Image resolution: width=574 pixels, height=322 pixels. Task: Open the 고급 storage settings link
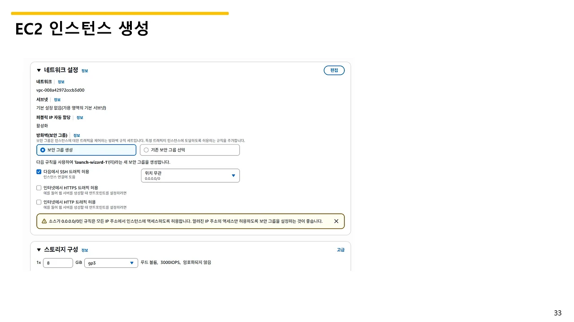click(x=341, y=250)
